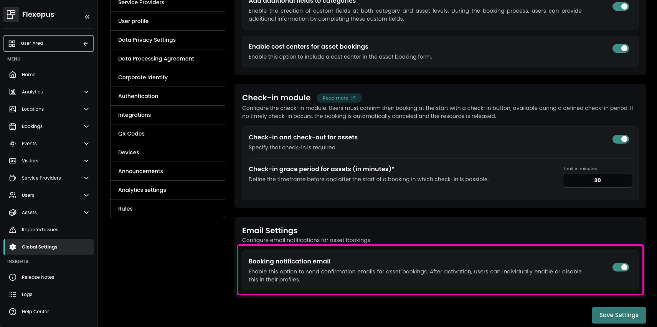Click the Logs list icon
Viewport: 657px width, 327px height.
(x=13, y=294)
